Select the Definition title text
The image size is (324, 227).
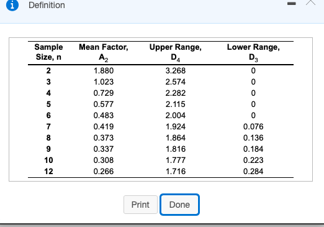click(x=47, y=5)
